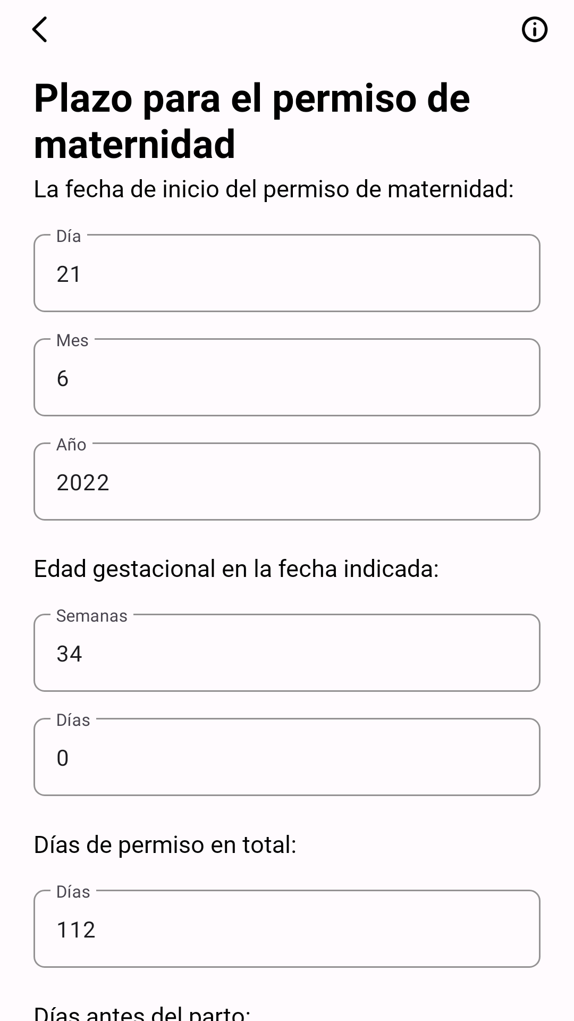The image size is (574, 1021).
Task: Focus the Día field with value 21
Action: [x=287, y=273]
